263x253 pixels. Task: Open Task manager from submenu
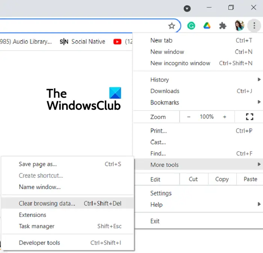[68, 226]
